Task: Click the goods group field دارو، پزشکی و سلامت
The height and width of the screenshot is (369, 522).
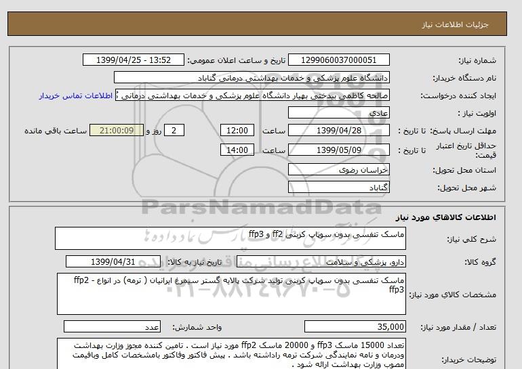Action: click(321, 262)
